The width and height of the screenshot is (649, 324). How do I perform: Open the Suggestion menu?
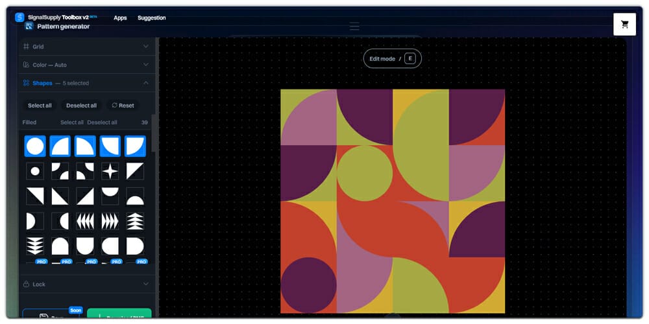(x=151, y=17)
